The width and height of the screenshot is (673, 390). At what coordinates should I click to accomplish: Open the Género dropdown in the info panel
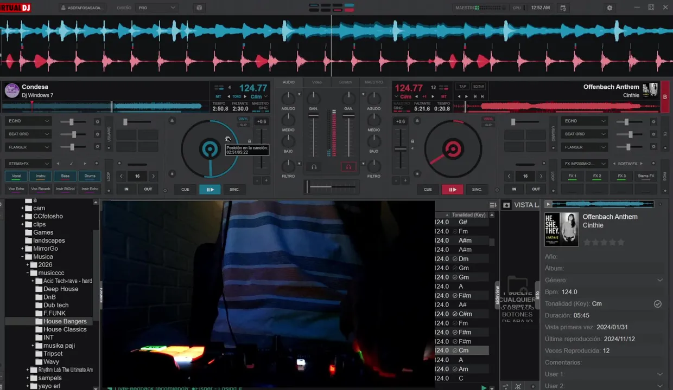click(660, 280)
